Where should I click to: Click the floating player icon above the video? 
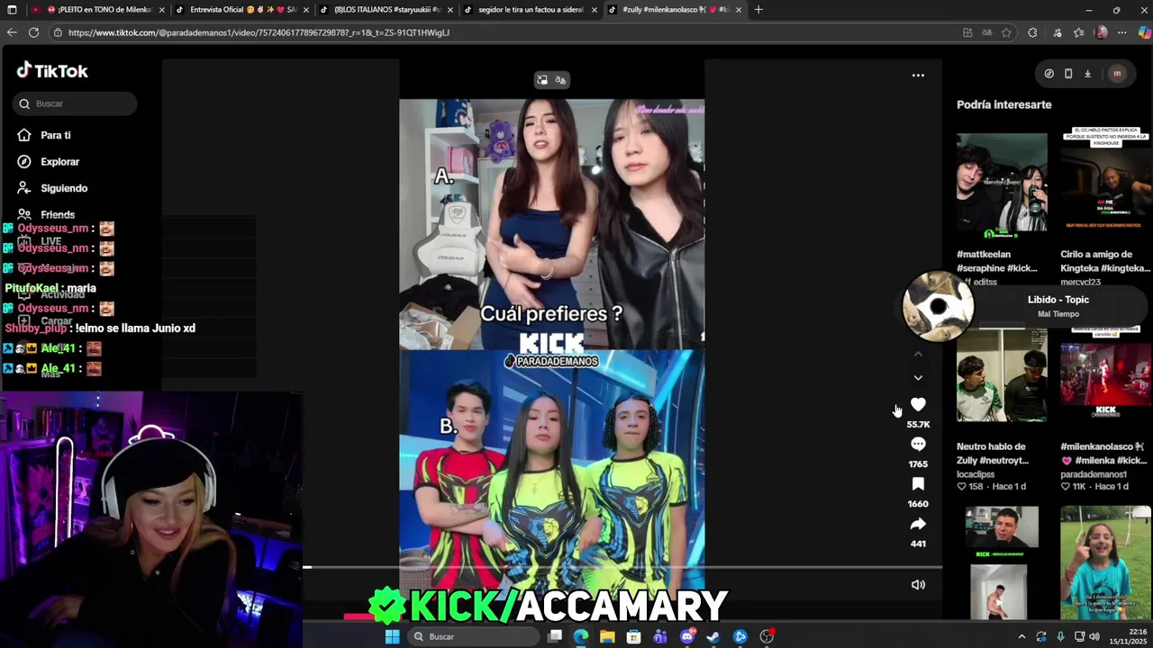point(542,80)
